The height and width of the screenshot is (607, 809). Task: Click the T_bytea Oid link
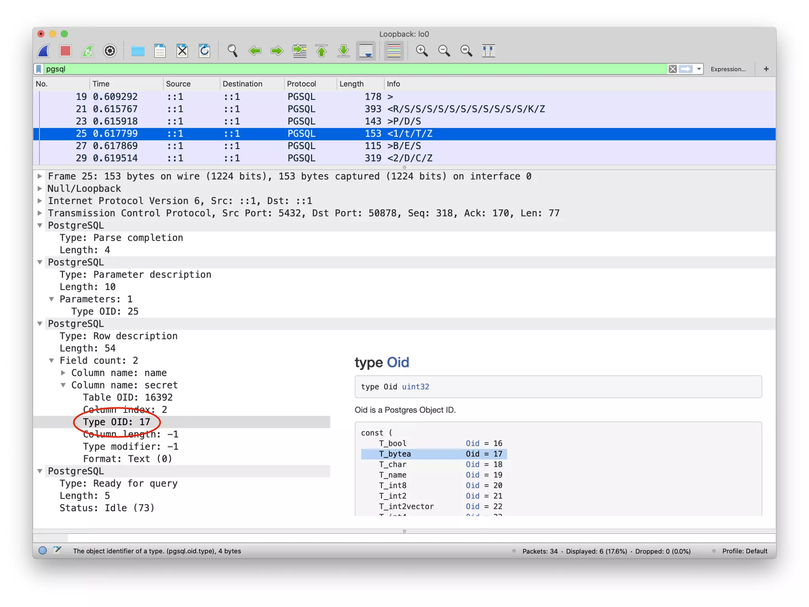(x=472, y=454)
